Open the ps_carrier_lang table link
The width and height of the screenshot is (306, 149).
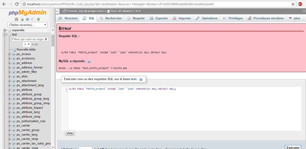click(27, 135)
